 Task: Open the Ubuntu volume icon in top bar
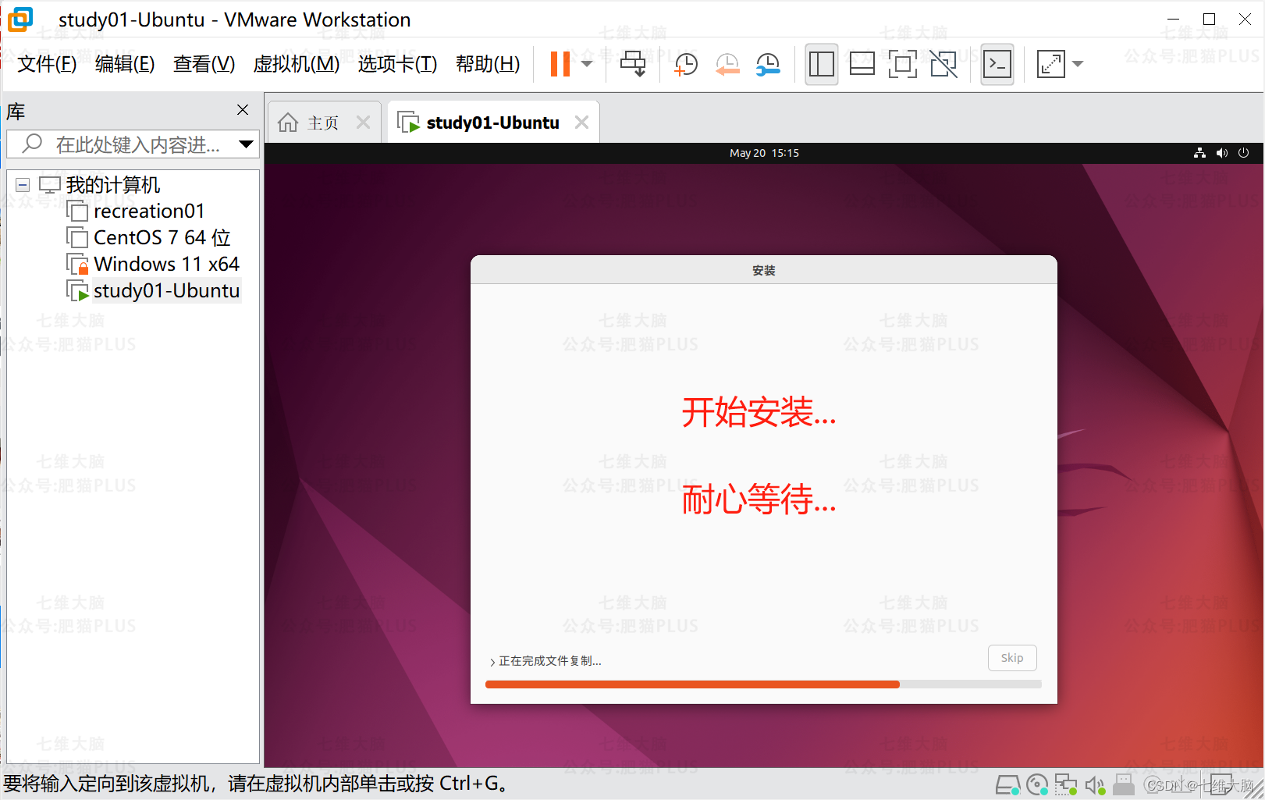1222,153
